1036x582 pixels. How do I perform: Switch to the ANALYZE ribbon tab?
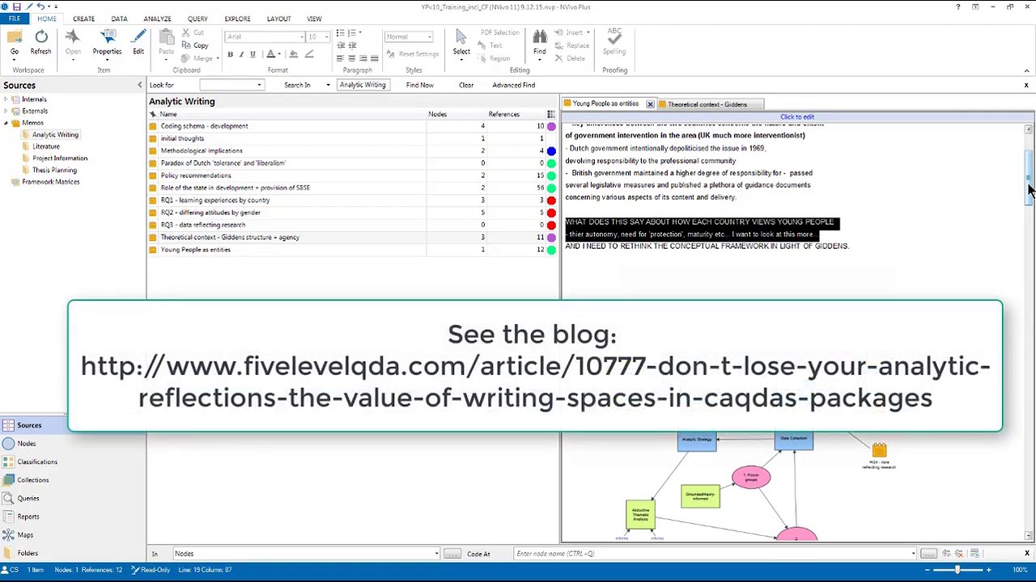pos(157,19)
